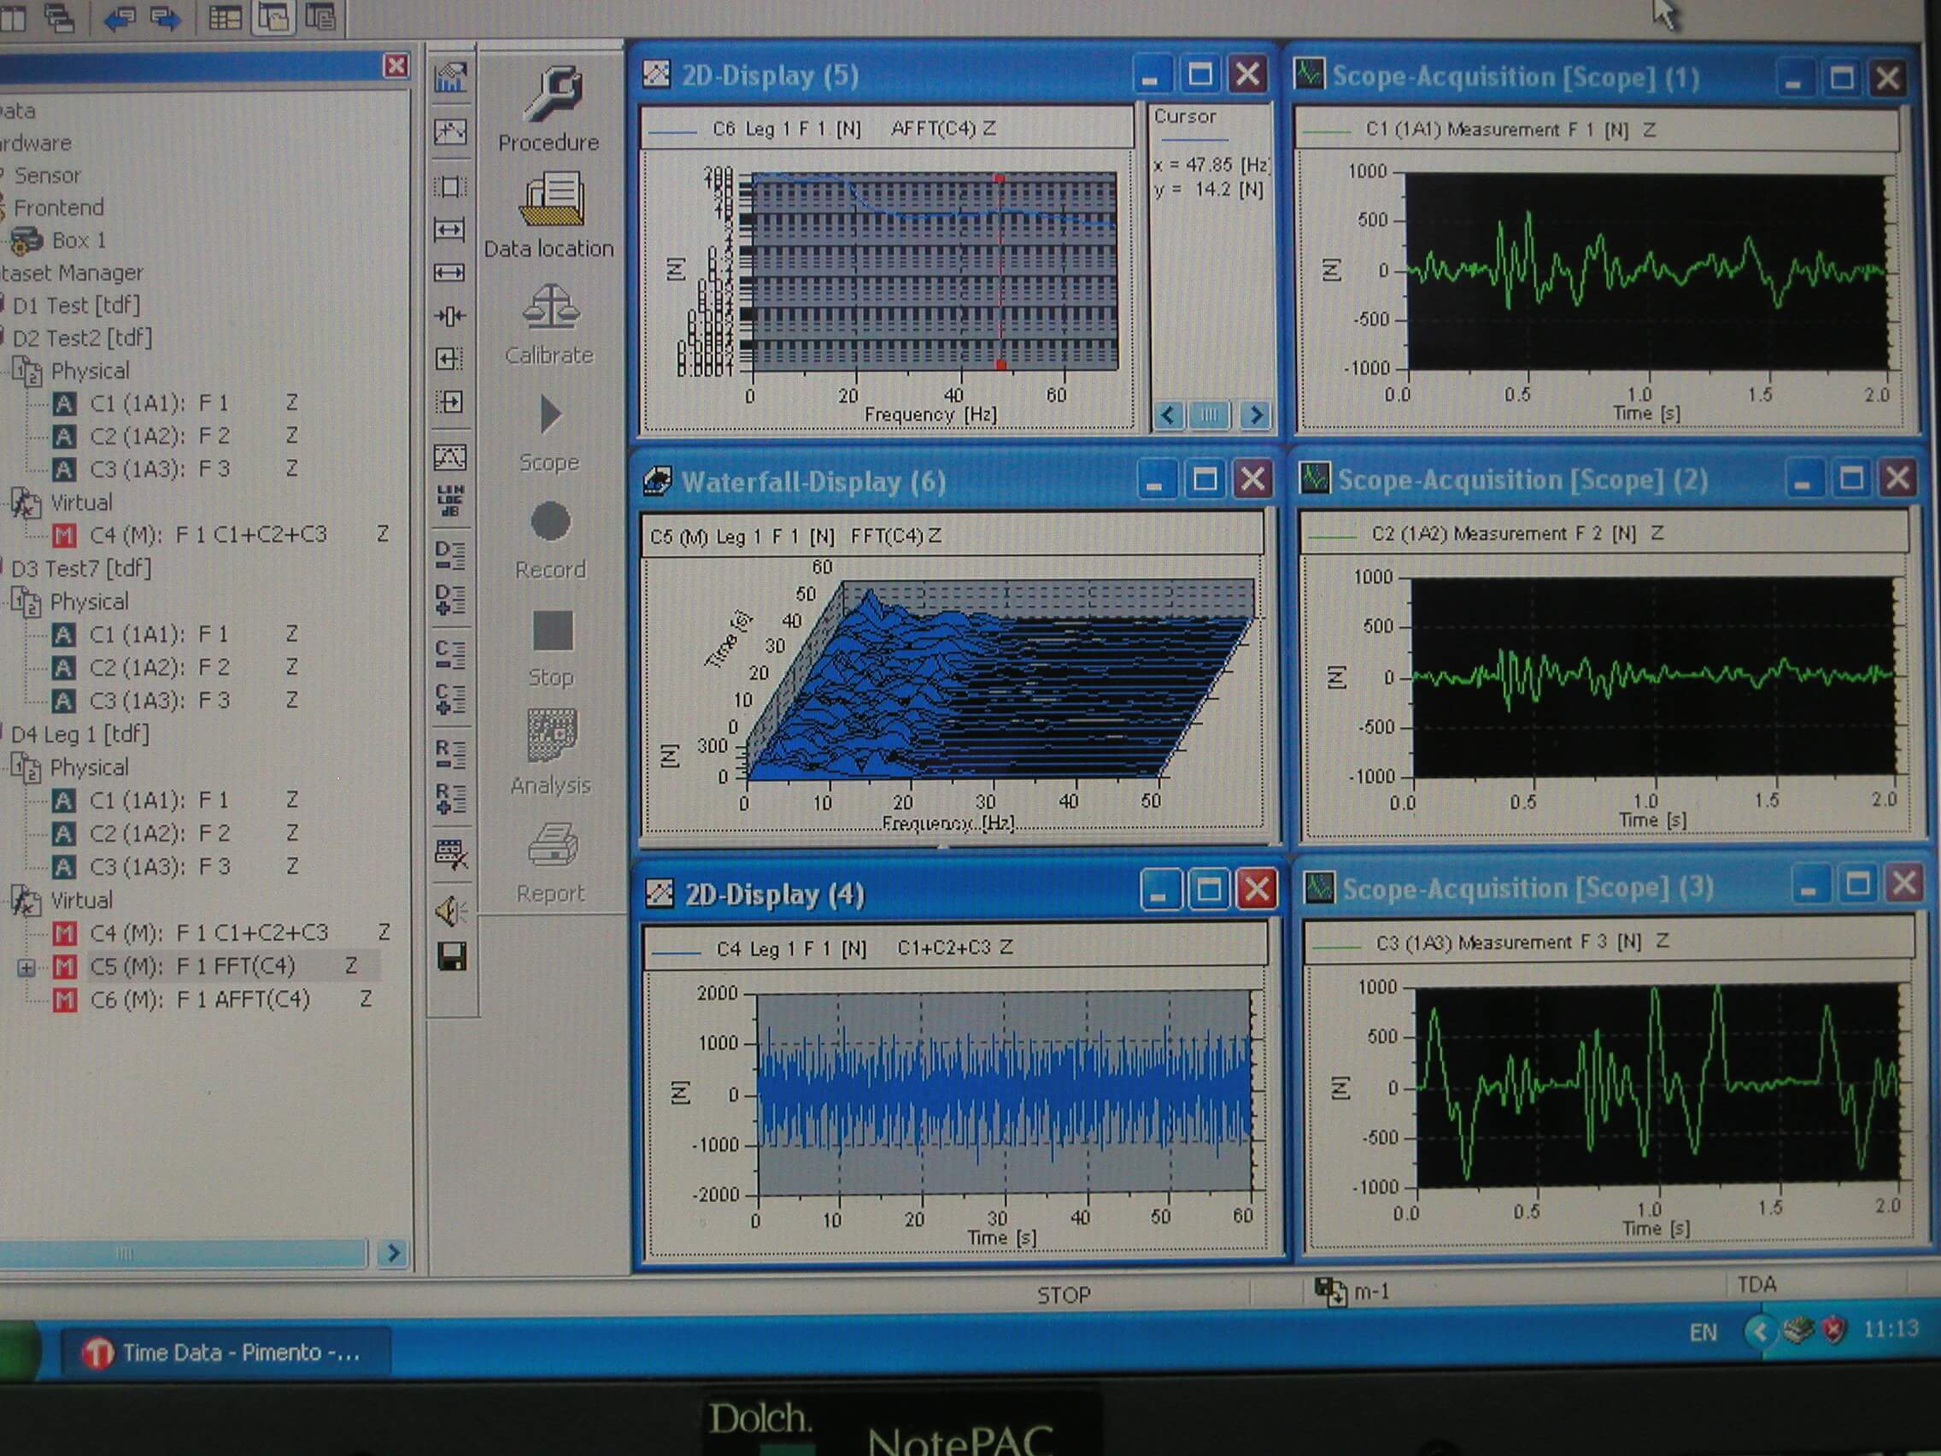The height and width of the screenshot is (1456, 1941).
Task: Click the top chart icon in vertical toolbar
Action: click(450, 77)
